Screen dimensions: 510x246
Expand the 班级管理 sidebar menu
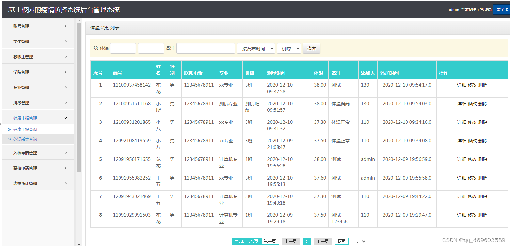point(38,103)
